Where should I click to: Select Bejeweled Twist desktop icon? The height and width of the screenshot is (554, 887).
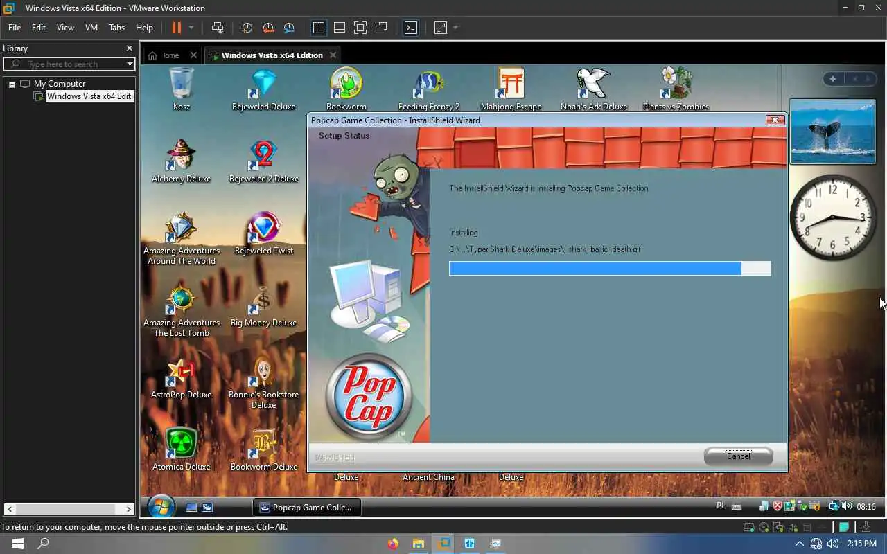(x=263, y=233)
